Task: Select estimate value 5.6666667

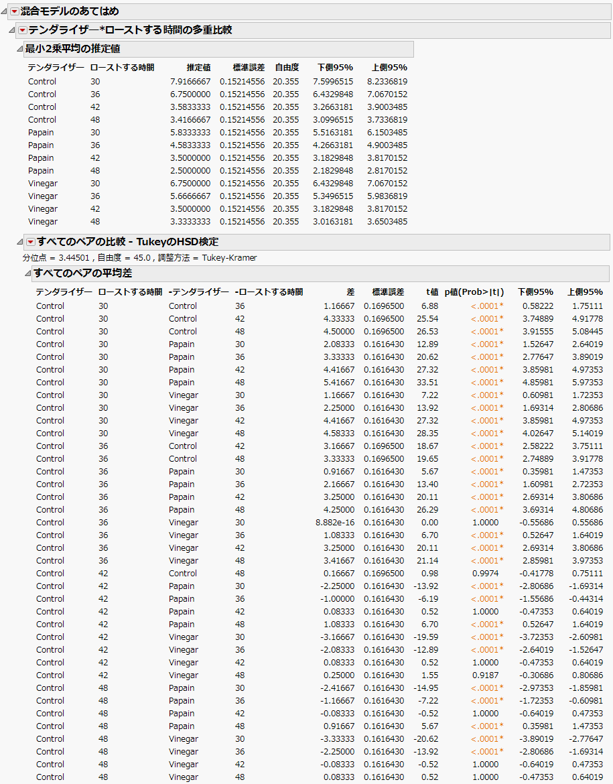Action: [190, 196]
